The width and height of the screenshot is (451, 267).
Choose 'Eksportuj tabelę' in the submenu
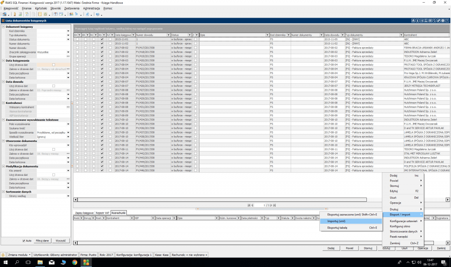[x=337, y=228]
